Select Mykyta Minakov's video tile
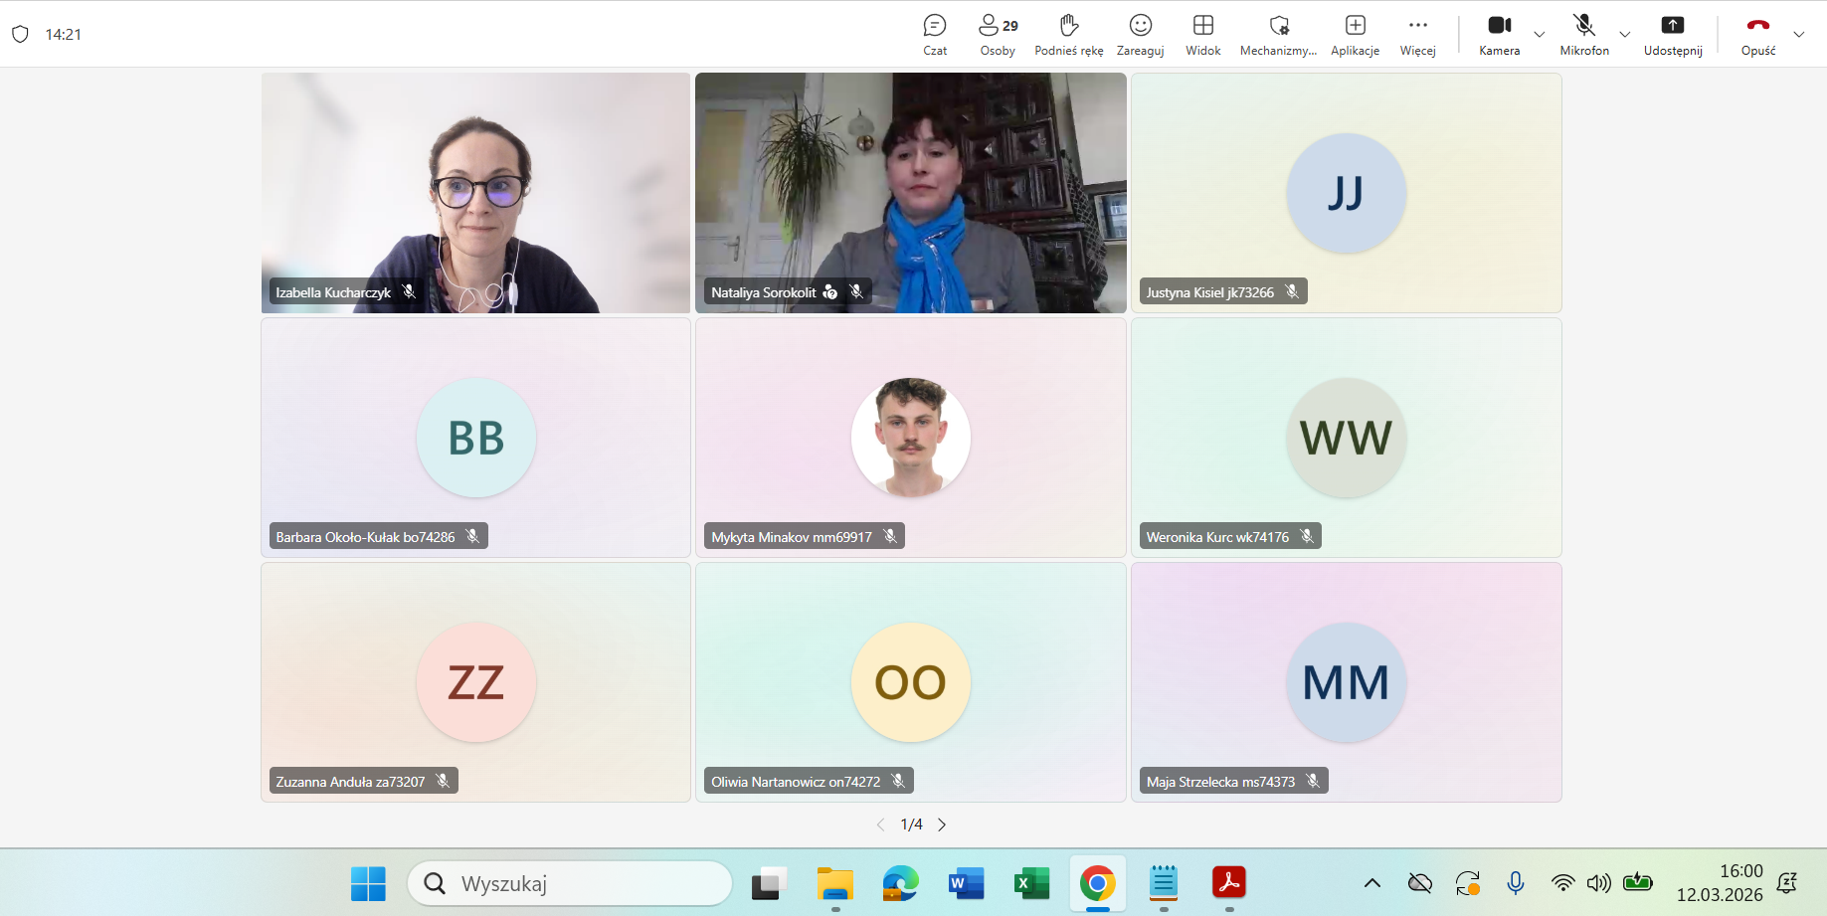1827x916 pixels. [910, 438]
